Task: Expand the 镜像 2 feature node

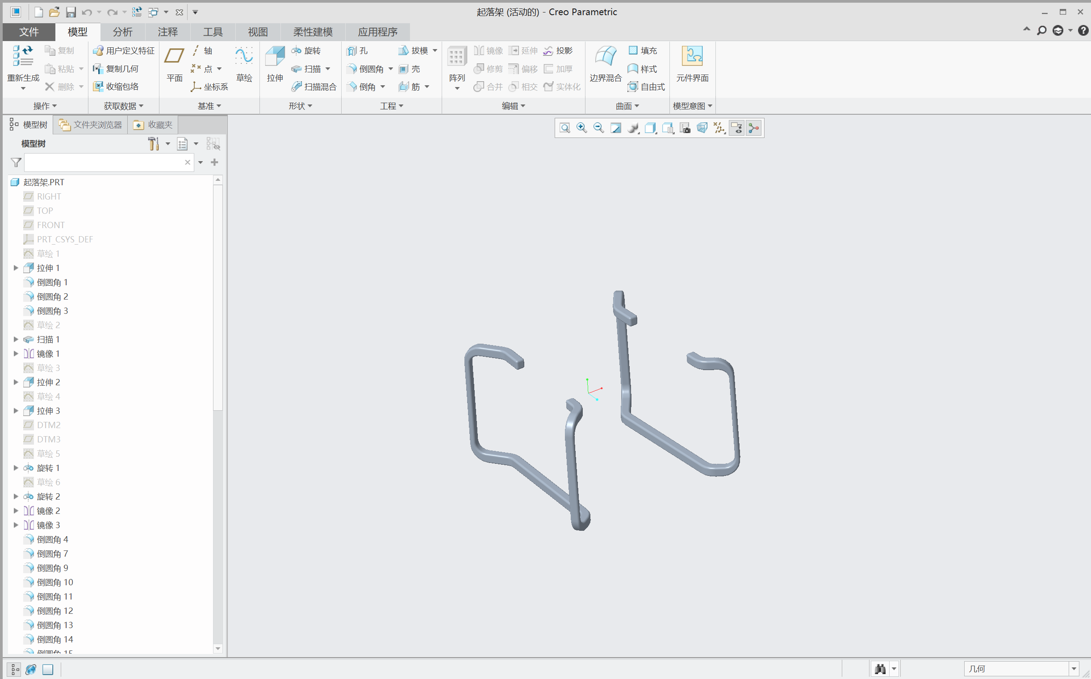Action: pos(16,511)
